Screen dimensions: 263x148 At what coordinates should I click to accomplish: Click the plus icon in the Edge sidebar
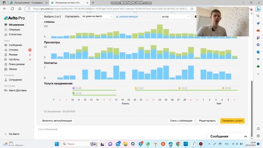258,74
